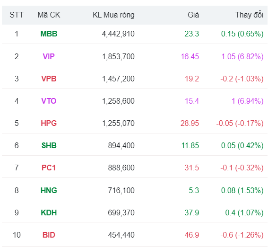Open the VIP stock code link
Screen dimensions: 268x248
click(49, 56)
